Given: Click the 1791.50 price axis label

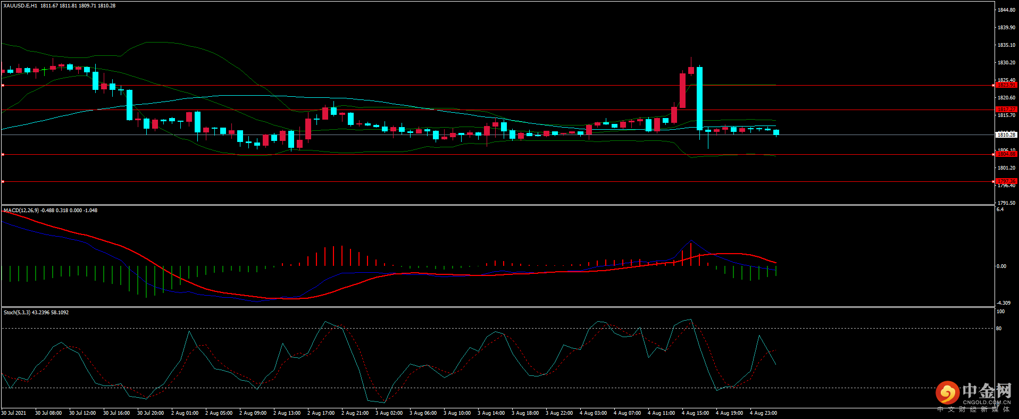Looking at the screenshot, I should (1006, 203).
